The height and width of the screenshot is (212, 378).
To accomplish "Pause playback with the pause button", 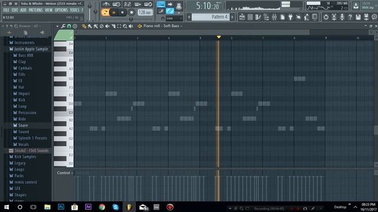I will click(x=114, y=12).
